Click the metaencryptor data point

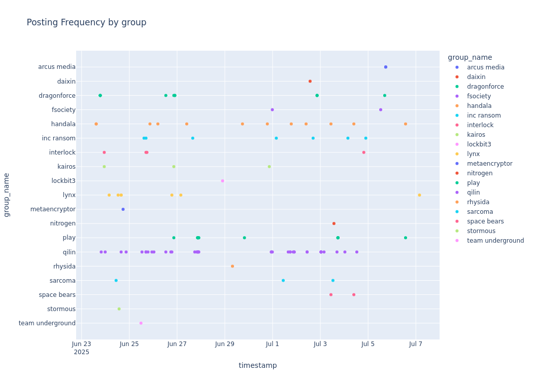(123, 209)
